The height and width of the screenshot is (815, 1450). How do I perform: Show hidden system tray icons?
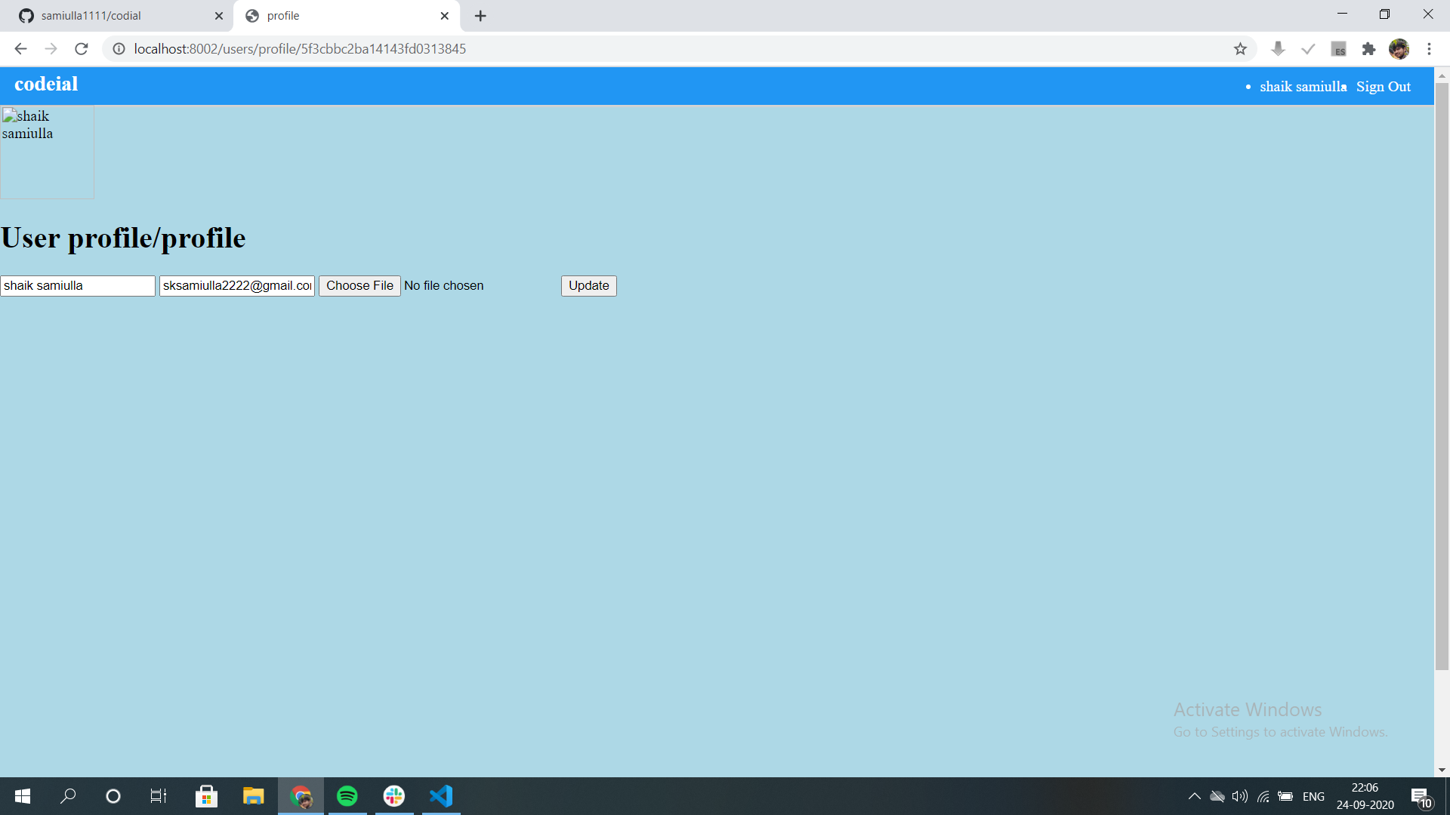point(1194,796)
